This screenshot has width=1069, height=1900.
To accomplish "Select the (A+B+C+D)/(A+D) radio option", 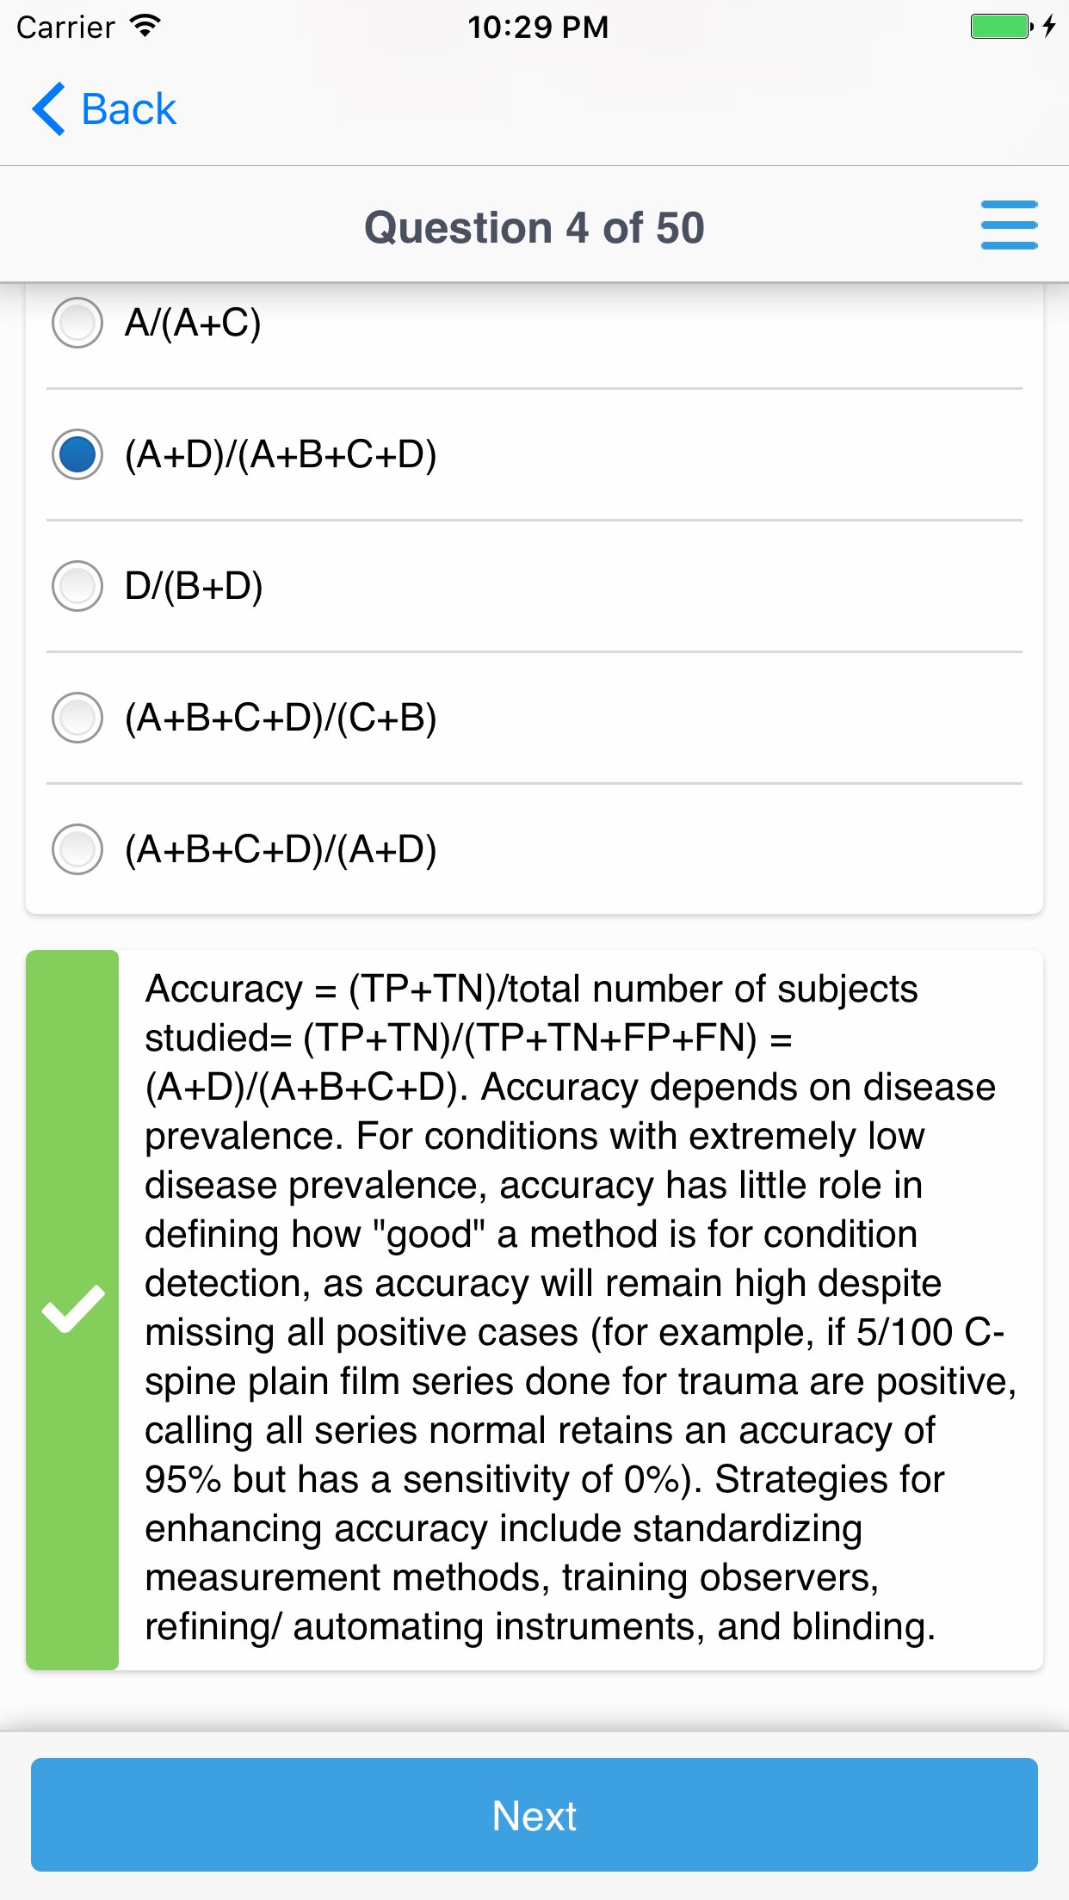I will coord(77,849).
